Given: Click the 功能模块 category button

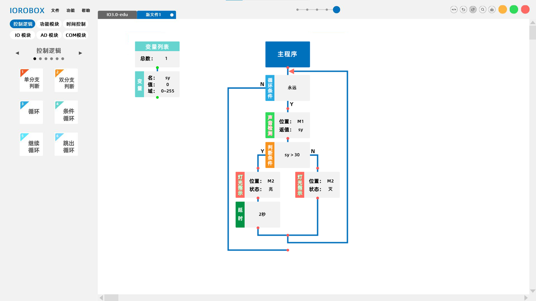Looking at the screenshot, I should coord(49,24).
